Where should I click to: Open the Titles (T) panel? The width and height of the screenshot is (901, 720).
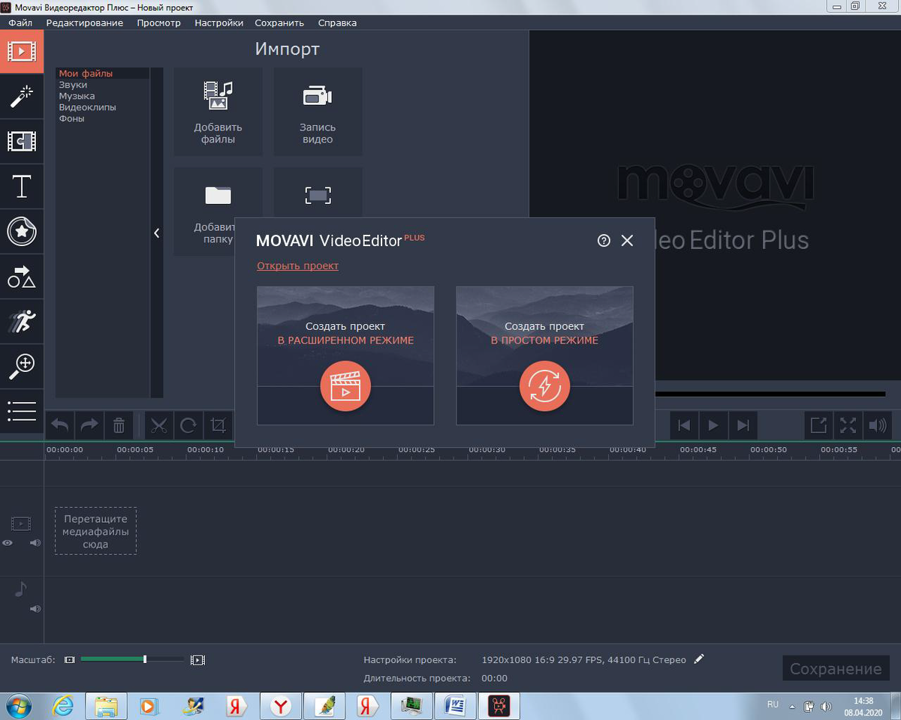pos(22,185)
